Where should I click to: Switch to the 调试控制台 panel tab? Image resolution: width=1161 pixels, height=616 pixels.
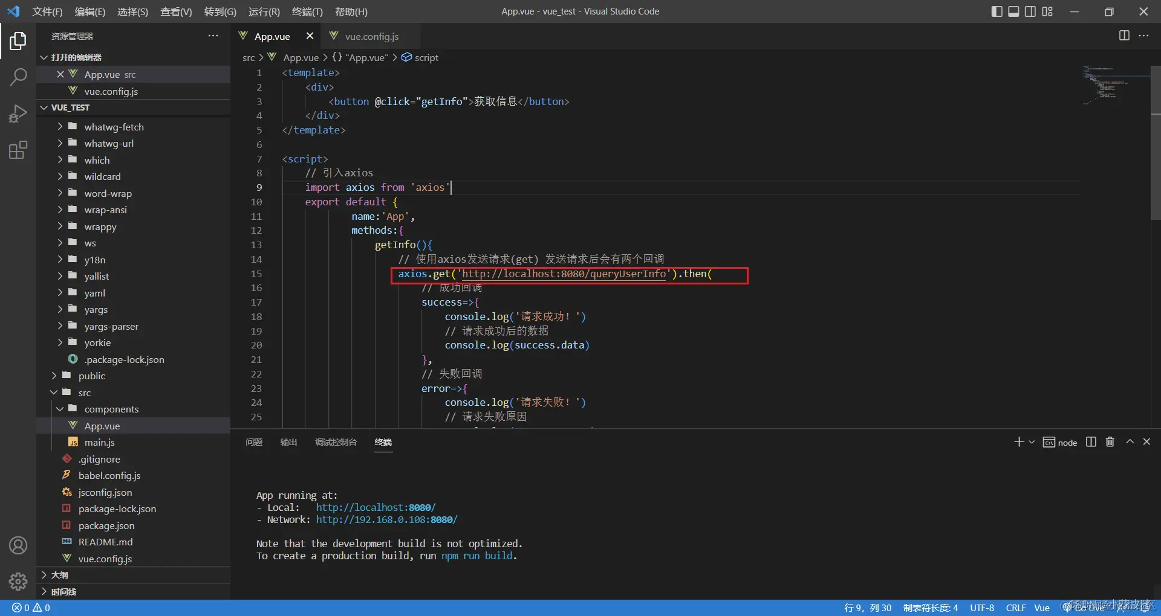[336, 442]
